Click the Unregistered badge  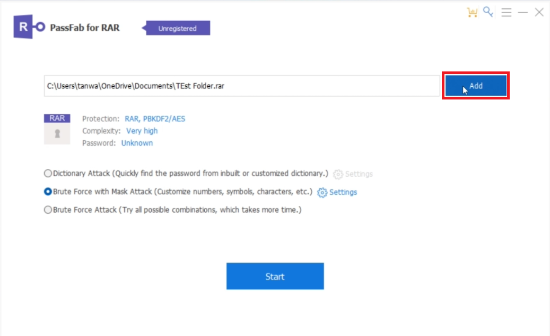[177, 28]
